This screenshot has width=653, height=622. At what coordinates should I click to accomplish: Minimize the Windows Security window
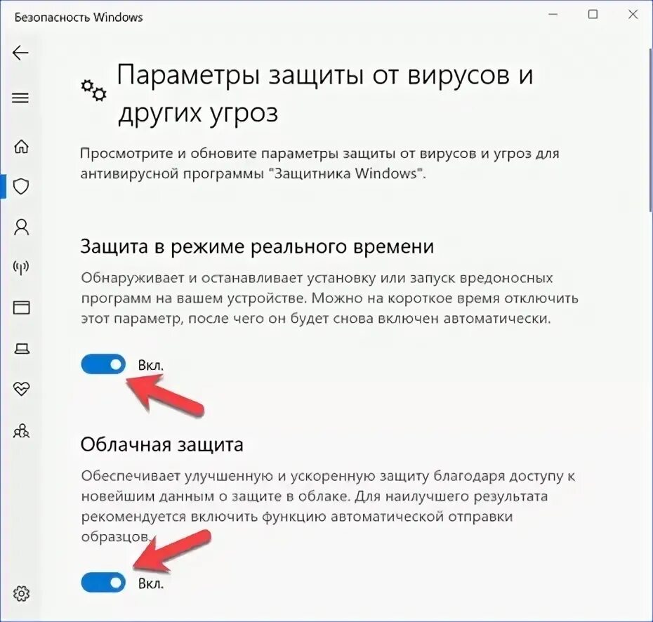[x=553, y=15]
